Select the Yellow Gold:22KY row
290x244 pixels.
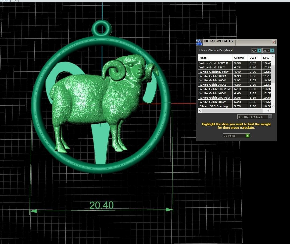pyautogui.click(x=234, y=67)
